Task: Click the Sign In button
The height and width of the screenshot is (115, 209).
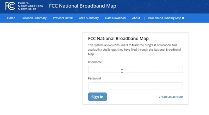Action: (x=97, y=97)
